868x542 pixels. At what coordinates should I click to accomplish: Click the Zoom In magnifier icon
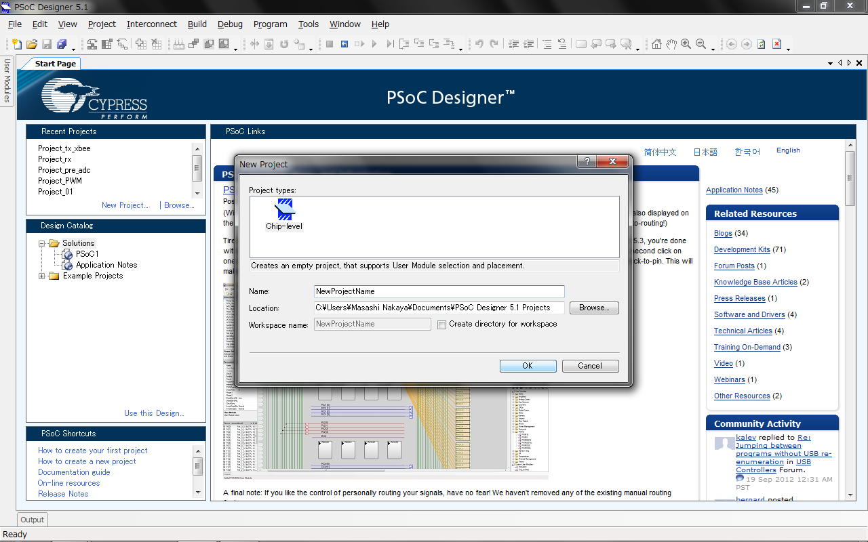(686, 44)
